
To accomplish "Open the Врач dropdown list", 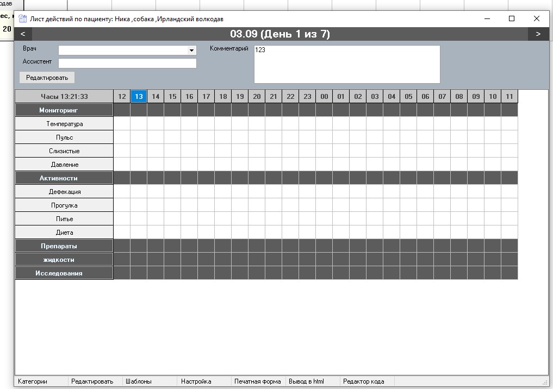I will click(191, 51).
